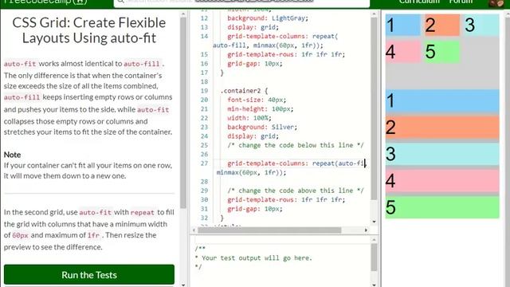Click the test output pane's scroll-up arrow
Screen dimensions: 510x287
374,240
